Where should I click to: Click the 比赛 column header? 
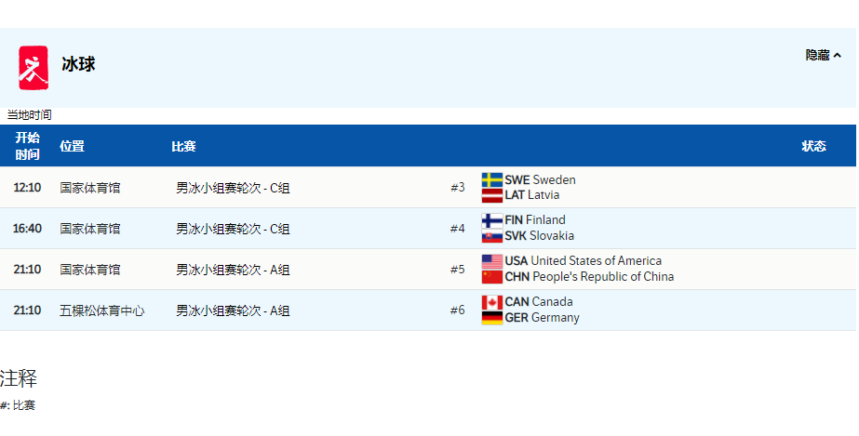click(x=183, y=146)
